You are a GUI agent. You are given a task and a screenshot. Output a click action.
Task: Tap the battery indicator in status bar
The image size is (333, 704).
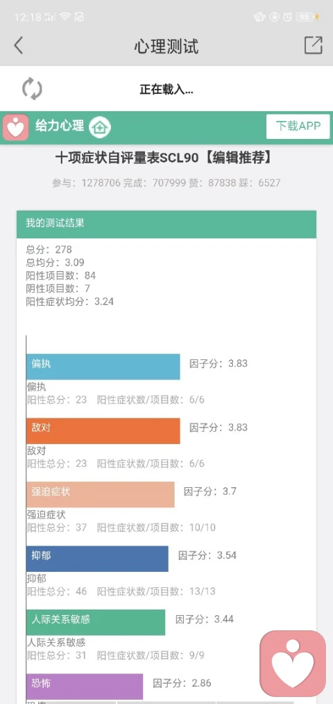coord(305,17)
